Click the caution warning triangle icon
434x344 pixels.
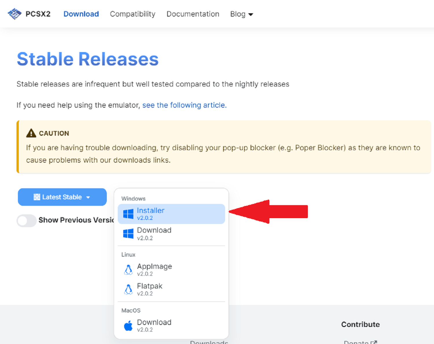31,133
